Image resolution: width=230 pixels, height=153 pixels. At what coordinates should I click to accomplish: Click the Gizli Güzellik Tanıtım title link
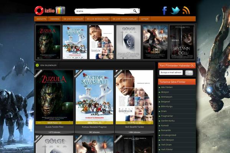click(x=135, y=127)
